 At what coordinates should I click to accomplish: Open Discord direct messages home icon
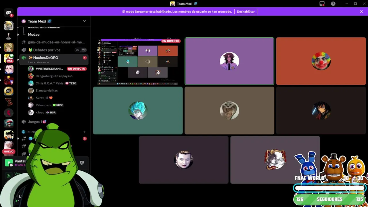9,13
